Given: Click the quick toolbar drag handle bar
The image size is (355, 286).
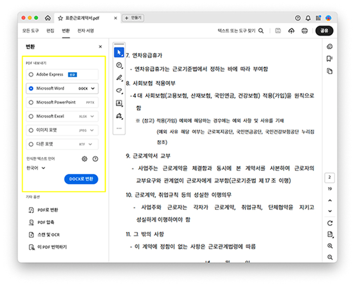Looking at the screenshot, I should coord(119,44).
